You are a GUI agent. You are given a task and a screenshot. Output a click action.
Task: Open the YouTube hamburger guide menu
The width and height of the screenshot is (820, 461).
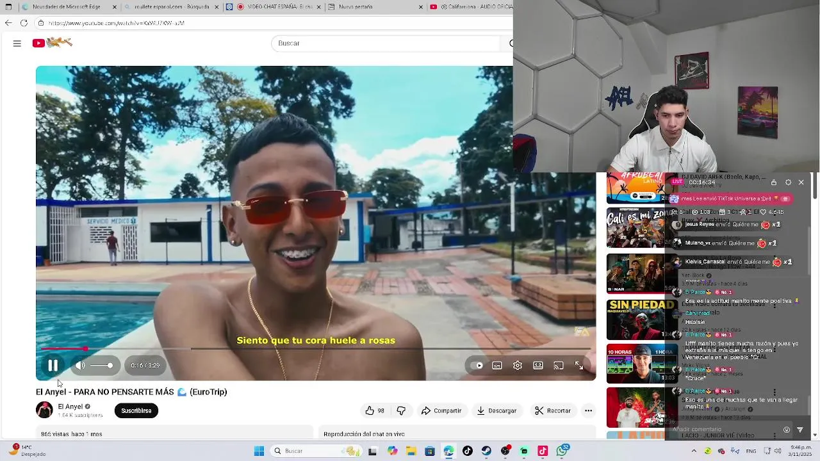(17, 43)
